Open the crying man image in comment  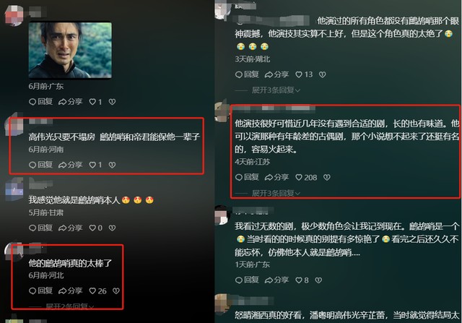pyautogui.click(x=70, y=50)
